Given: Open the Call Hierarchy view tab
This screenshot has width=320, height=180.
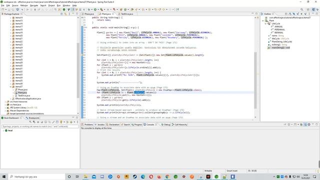Looking at the screenshot, I should coord(179,124).
